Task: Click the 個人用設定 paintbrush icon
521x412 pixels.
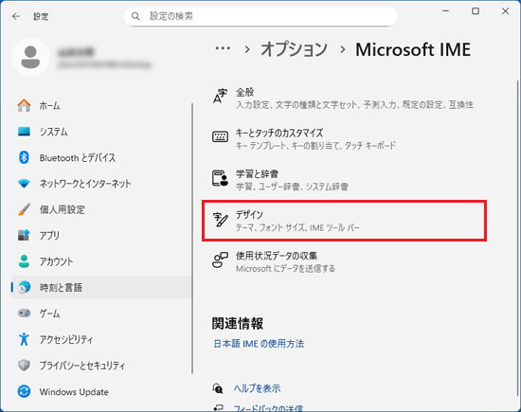Action: (24, 209)
